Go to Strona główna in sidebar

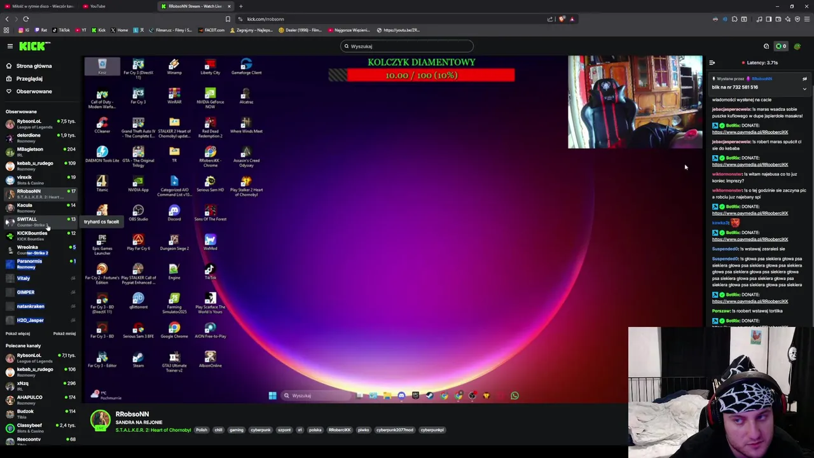[x=34, y=66]
